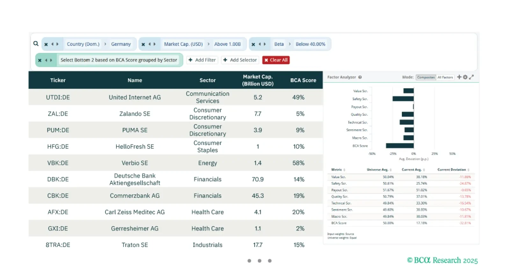Sort by Current Deviation column arrows
The width and height of the screenshot is (510, 280).
click(468, 170)
